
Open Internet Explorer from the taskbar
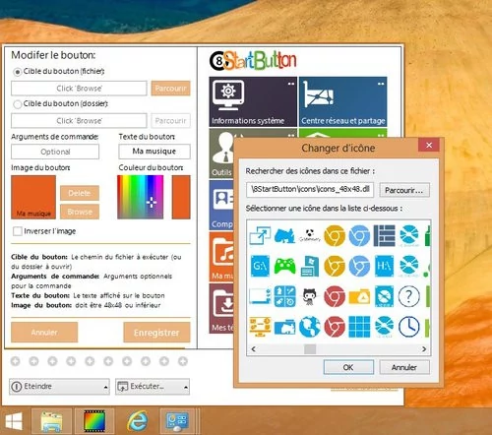point(138,420)
